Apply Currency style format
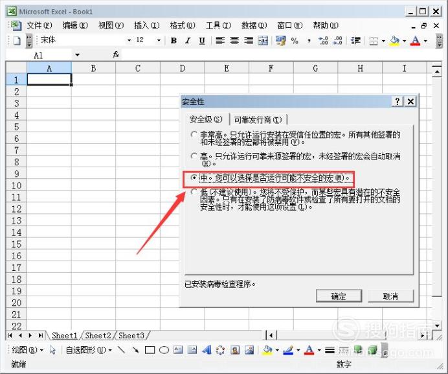Screen dimensions: 448x374 click(280, 41)
